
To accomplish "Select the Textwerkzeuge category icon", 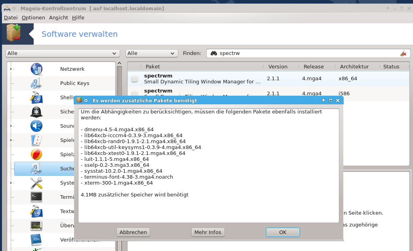I will pyautogui.click(x=36, y=211).
